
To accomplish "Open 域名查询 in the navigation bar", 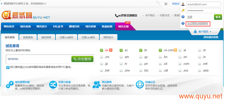I will coord(25,26).
